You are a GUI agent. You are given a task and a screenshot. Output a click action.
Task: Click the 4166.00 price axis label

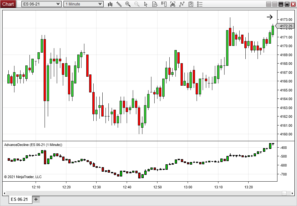tap(286, 81)
